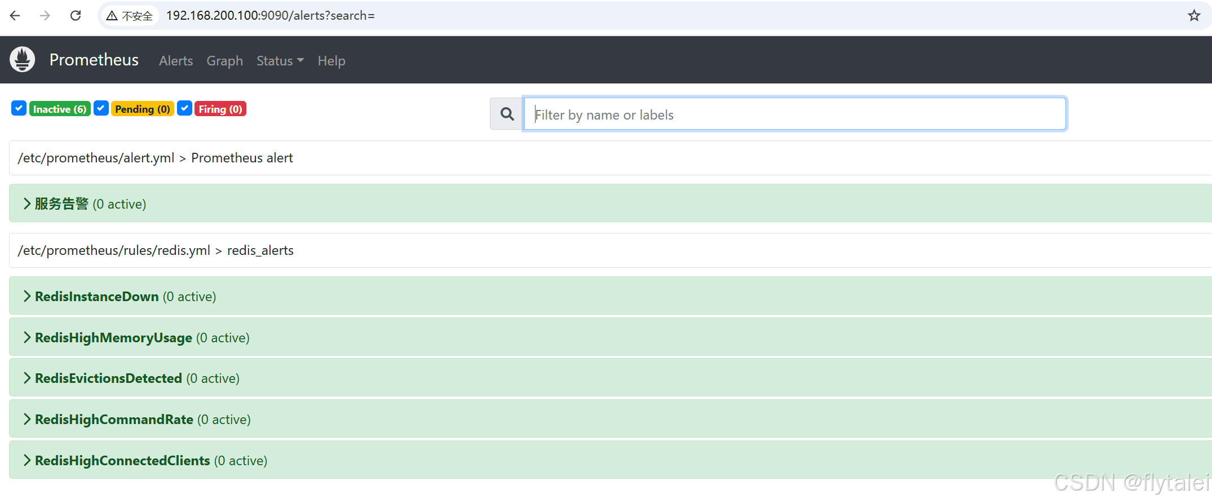Screen dimensions: 1212x503
Task: Click the not-secure warning icon in the address bar
Action: click(112, 16)
